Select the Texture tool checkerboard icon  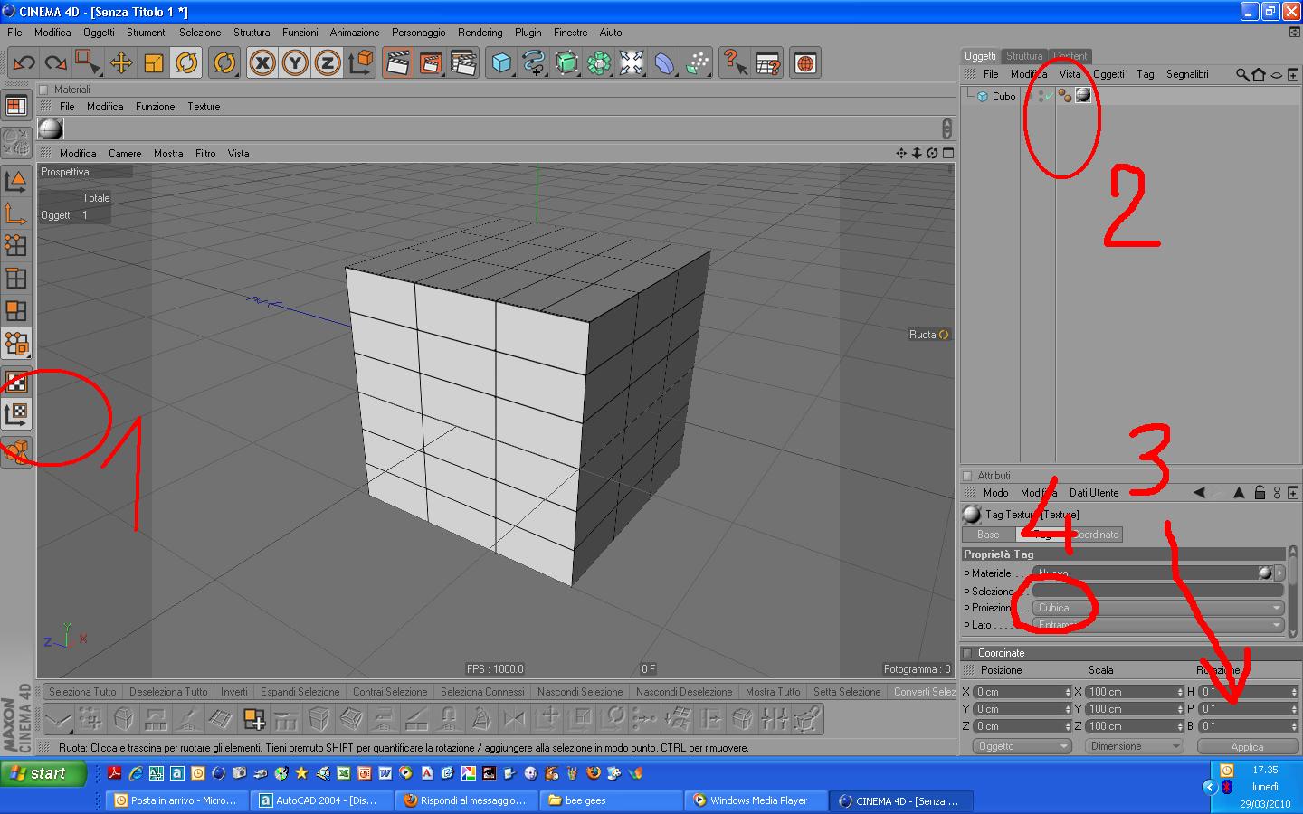[16, 382]
